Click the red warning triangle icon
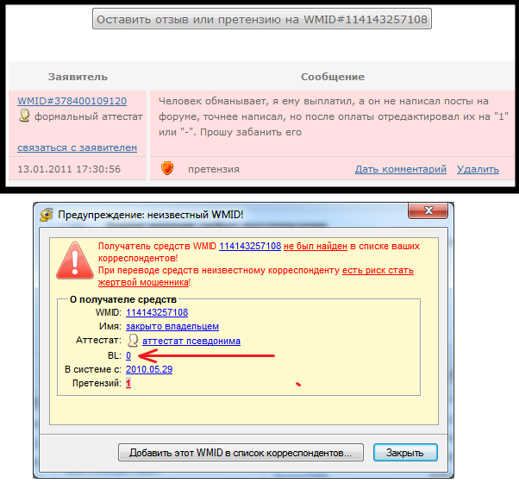This screenshot has width=519, height=483. tap(75, 260)
